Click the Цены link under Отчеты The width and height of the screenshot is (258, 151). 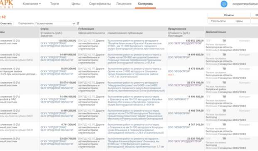point(239,21)
